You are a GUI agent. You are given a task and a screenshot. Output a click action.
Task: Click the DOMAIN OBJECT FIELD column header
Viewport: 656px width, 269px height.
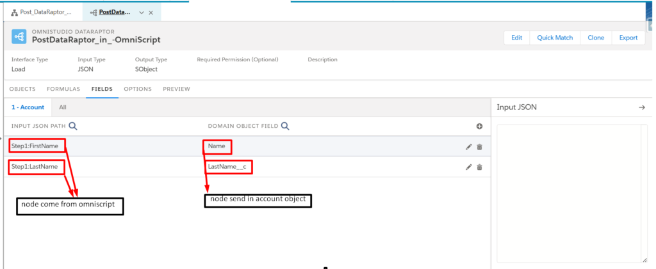coord(243,126)
